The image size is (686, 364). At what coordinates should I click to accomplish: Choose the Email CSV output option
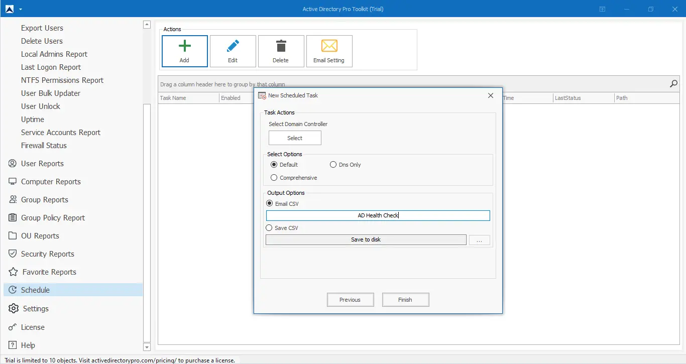pyautogui.click(x=269, y=204)
